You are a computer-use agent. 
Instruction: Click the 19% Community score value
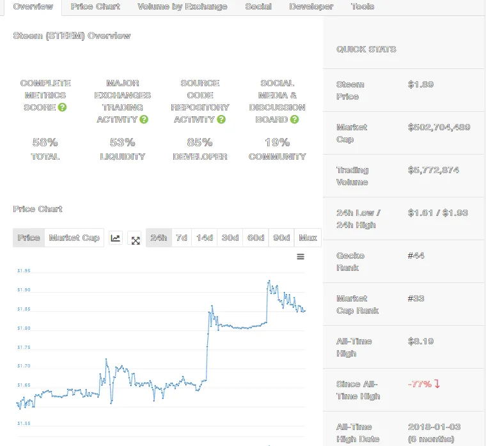[277, 142]
